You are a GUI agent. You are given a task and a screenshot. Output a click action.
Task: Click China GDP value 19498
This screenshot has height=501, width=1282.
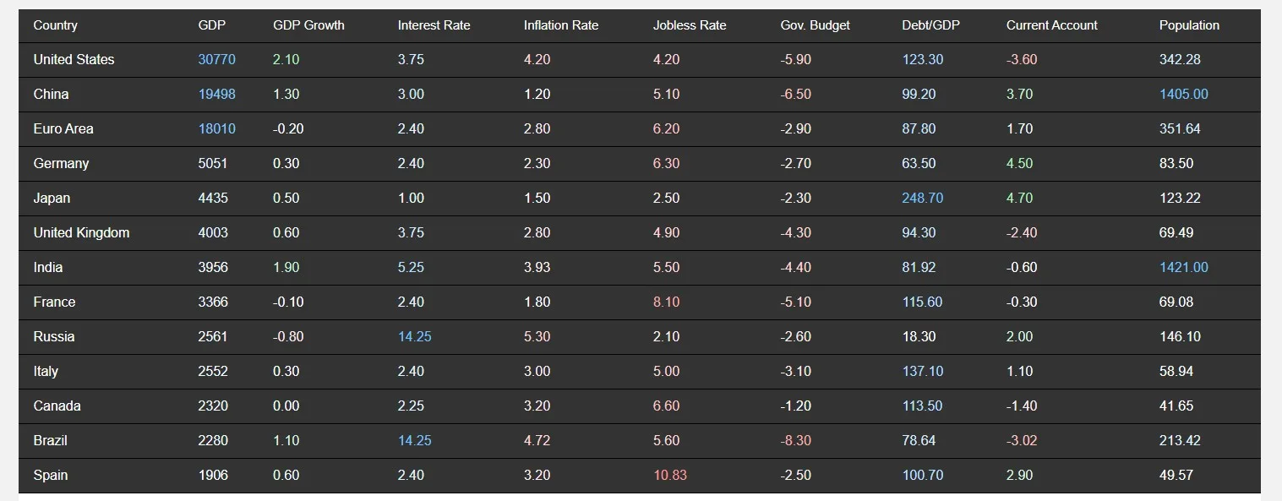[217, 94]
